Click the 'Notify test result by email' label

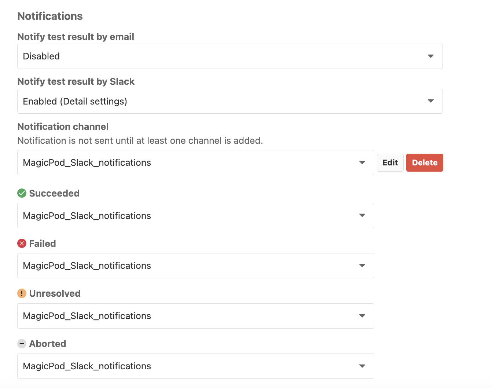[76, 37]
